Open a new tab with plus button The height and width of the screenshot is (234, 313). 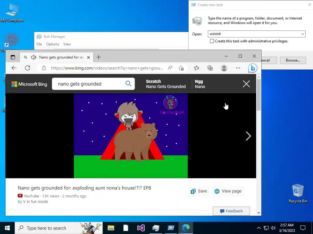pos(98,57)
